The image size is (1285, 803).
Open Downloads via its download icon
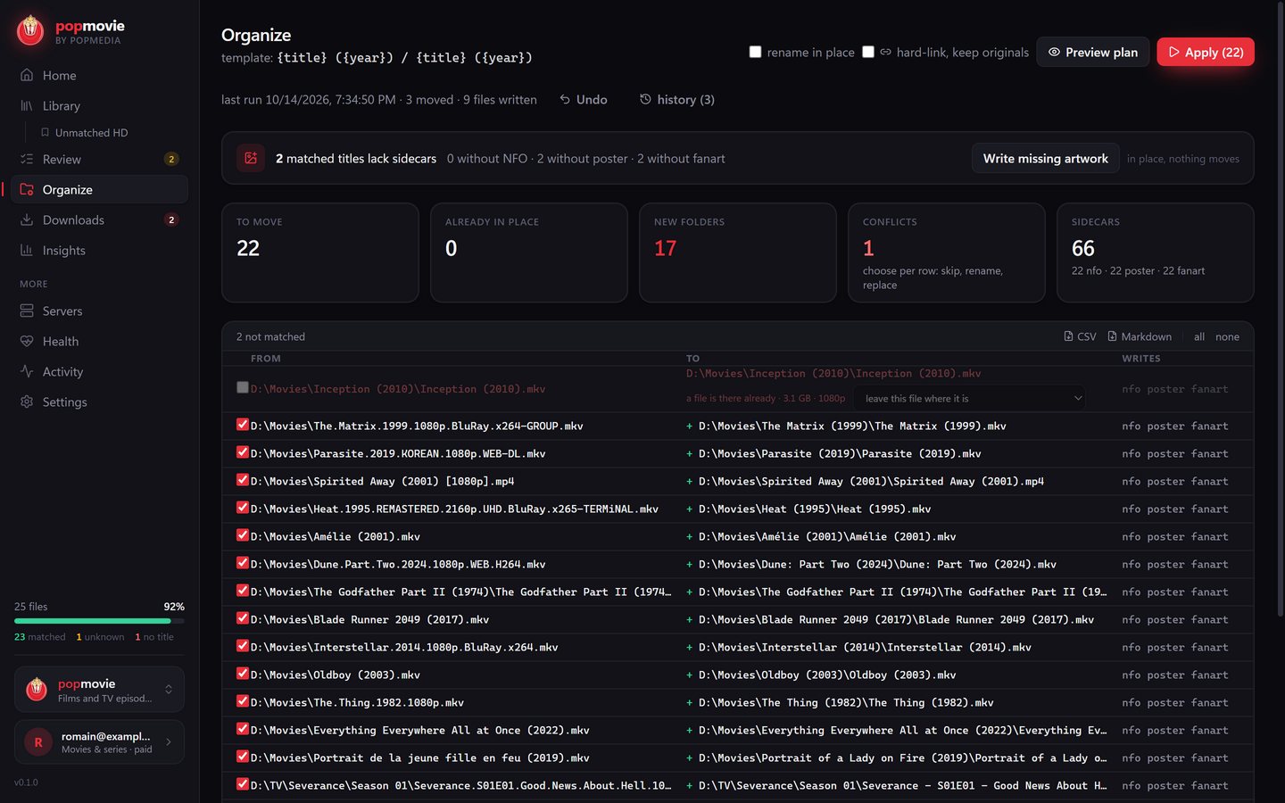[27, 219]
